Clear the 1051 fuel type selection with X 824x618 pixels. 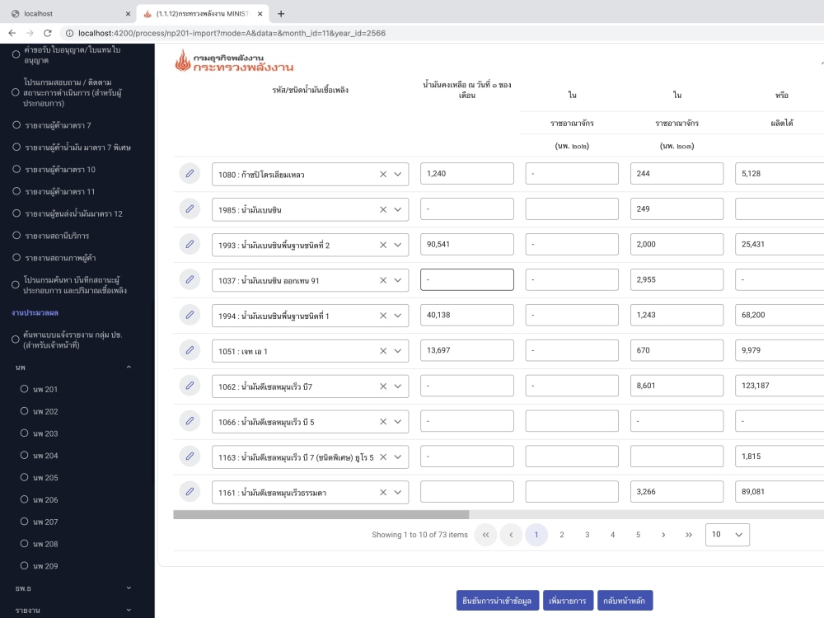pyautogui.click(x=383, y=351)
